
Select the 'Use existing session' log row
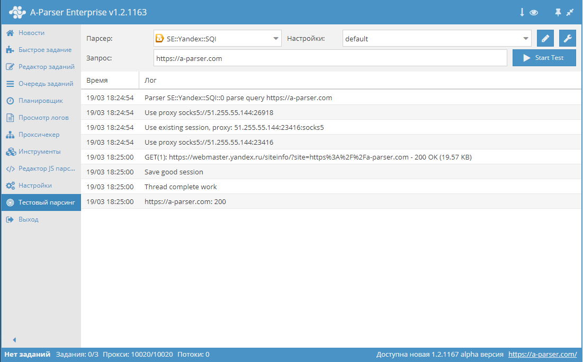click(x=331, y=127)
